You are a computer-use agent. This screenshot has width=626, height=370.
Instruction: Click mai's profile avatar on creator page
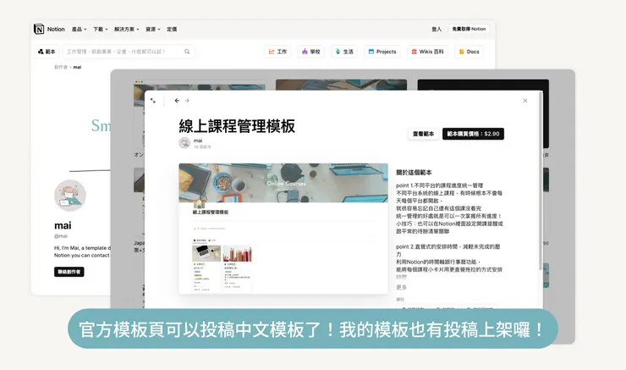(70, 196)
